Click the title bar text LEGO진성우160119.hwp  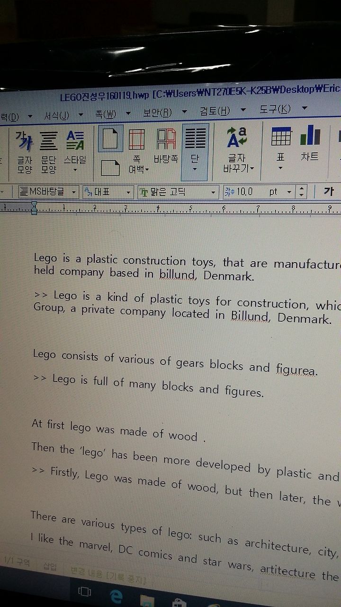click(104, 96)
